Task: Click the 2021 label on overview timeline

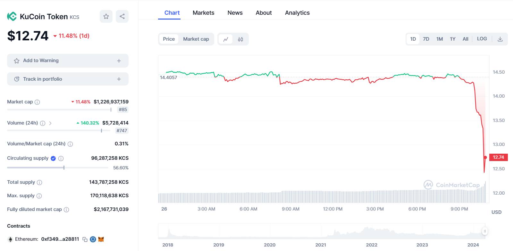Action: click(x=321, y=245)
